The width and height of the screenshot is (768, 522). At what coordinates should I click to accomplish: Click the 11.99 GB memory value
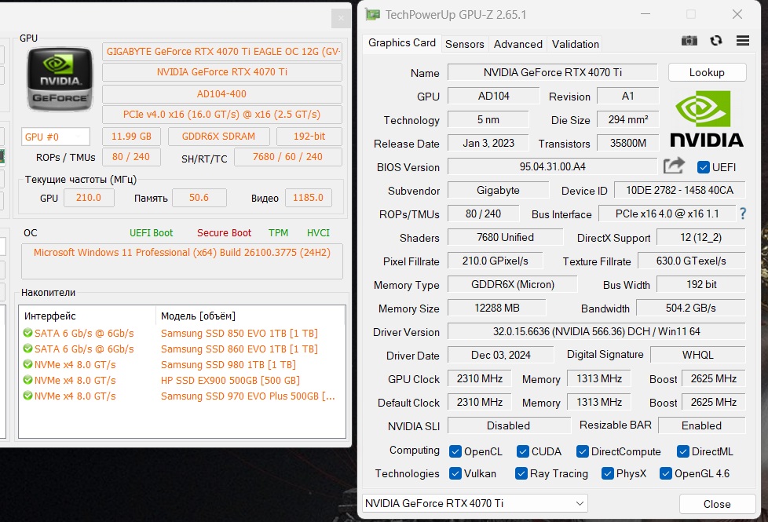click(131, 136)
